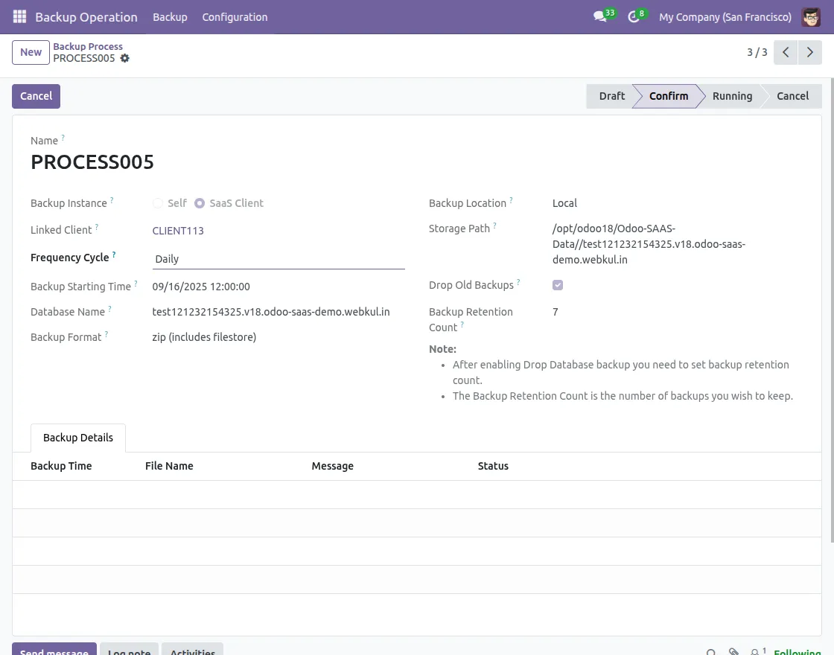Toggle the Drop Old Backups checkbox
834x655 pixels.
[x=558, y=284]
